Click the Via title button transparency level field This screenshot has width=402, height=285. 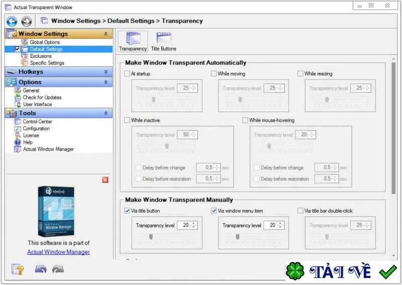pos(187,226)
